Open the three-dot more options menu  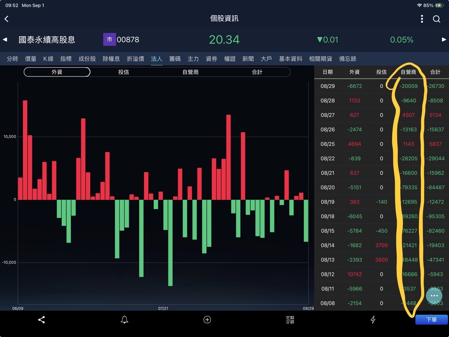(422, 19)
